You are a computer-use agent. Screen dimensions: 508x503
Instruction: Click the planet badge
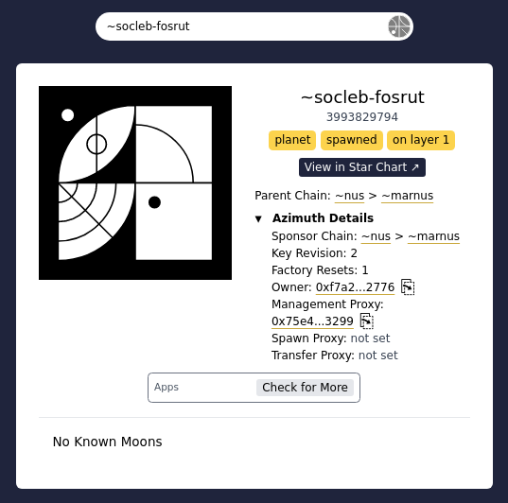click(x=292, y=140)
